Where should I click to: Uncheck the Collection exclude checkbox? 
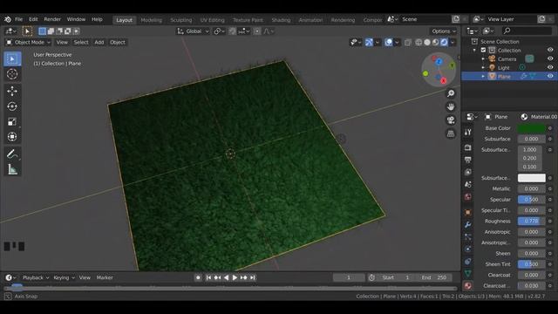pos(483,51)
